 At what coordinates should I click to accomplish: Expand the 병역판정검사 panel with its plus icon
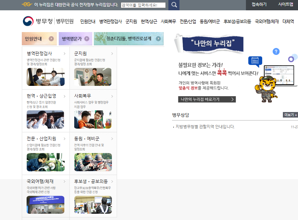65,53
